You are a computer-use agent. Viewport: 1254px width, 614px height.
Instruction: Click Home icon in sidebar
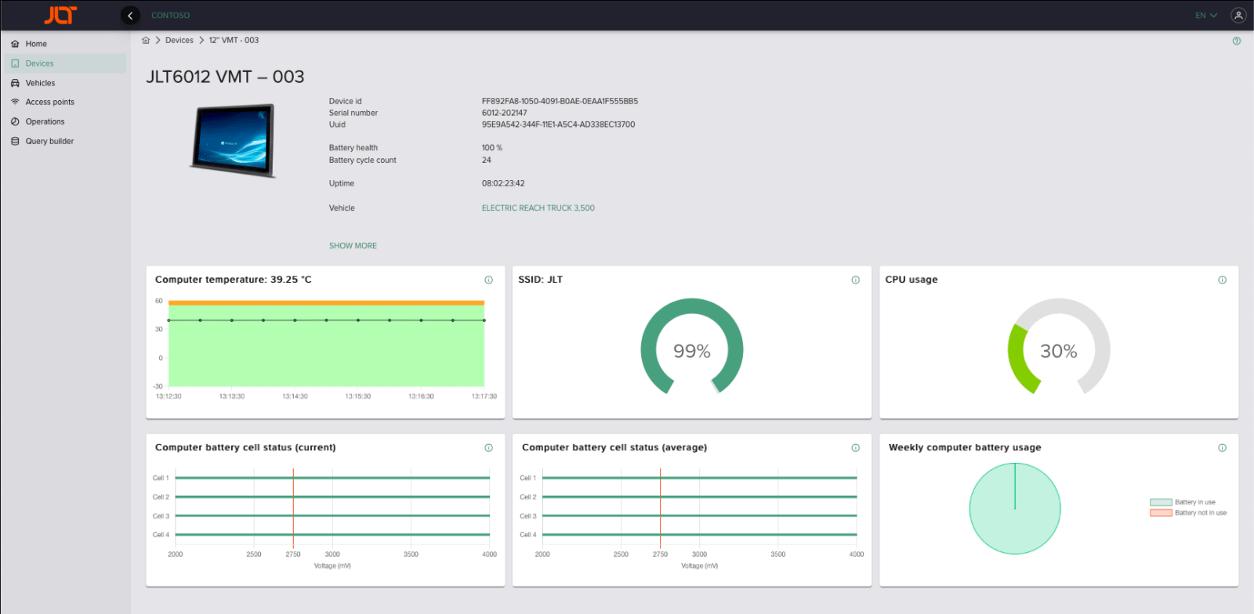point(15,44)
